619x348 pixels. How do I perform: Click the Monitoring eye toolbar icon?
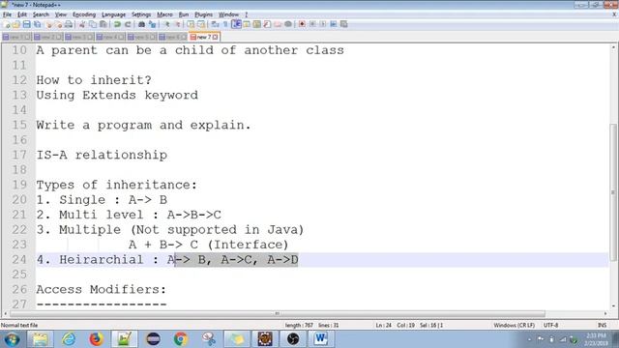[x=288, y=24]
